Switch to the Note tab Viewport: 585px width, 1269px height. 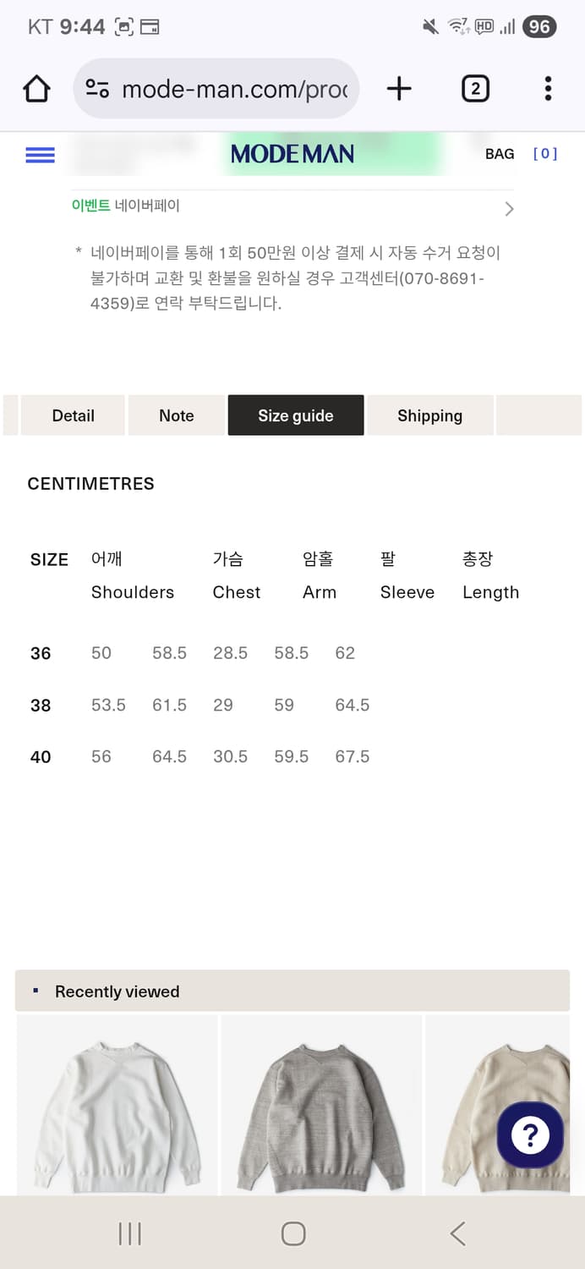pyautogui.click(x=177, y=415)
